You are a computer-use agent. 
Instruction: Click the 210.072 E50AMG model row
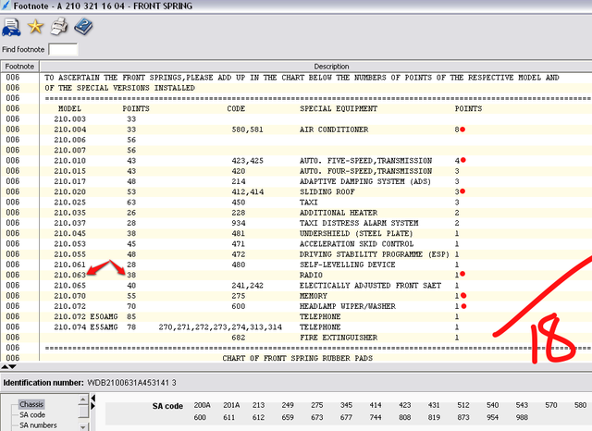click(x=86, y=316)
